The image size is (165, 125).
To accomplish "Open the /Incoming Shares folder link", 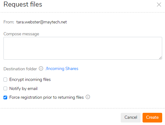I will 62,69.
